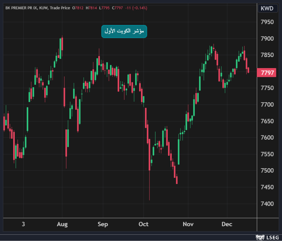Click the last red candle near 7797

(248, 70)
